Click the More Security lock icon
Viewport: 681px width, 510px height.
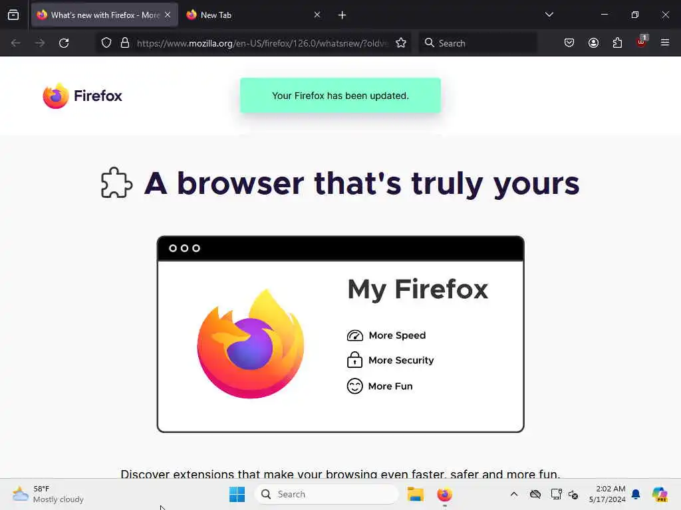pyautogui.click(x=355, y=360)
